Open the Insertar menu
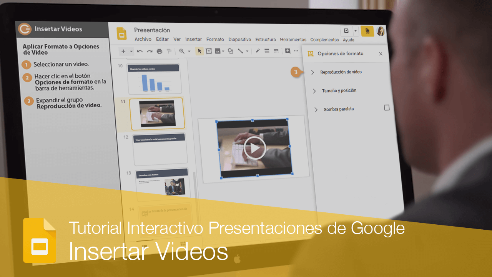The width and height of the screenshot is (492, 277). [194, 39]
